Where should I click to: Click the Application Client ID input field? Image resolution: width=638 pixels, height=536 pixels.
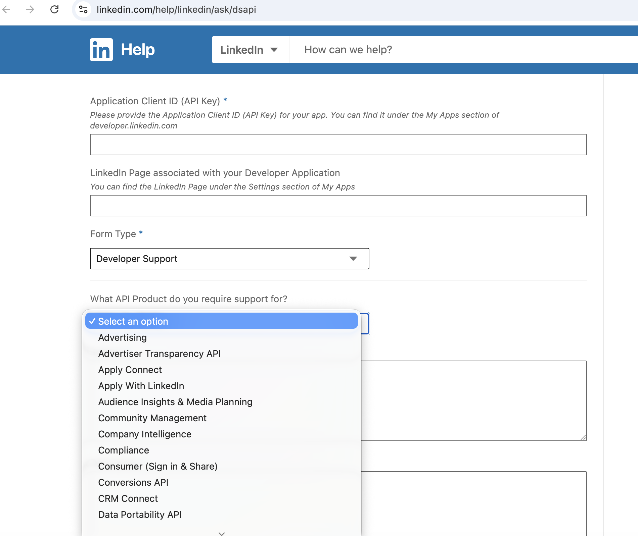pos(338,145)
